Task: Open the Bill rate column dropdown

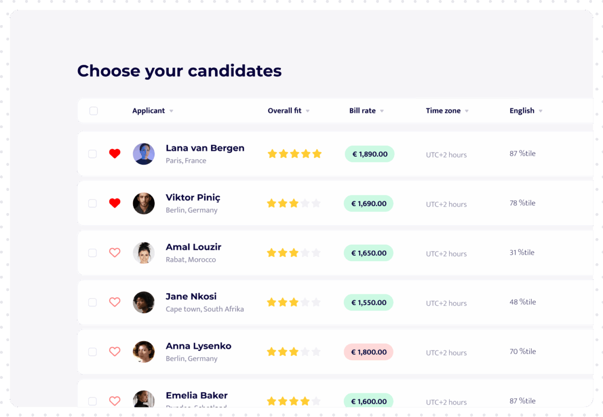Action: coord(382,111)
